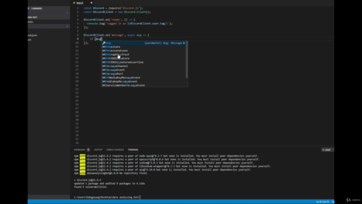Viewport: 362px width, 204px height.
Task: Open the info icon on msg suggestion
Action: pos(184,43)
